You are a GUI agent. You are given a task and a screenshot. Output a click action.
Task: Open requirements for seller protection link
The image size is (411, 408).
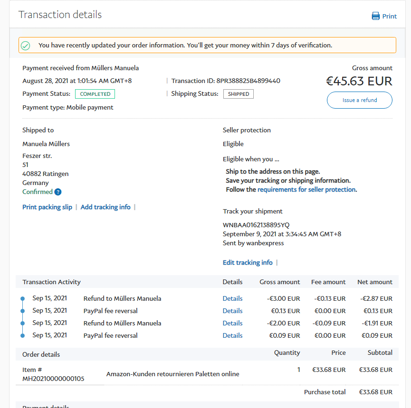point(306,189)
